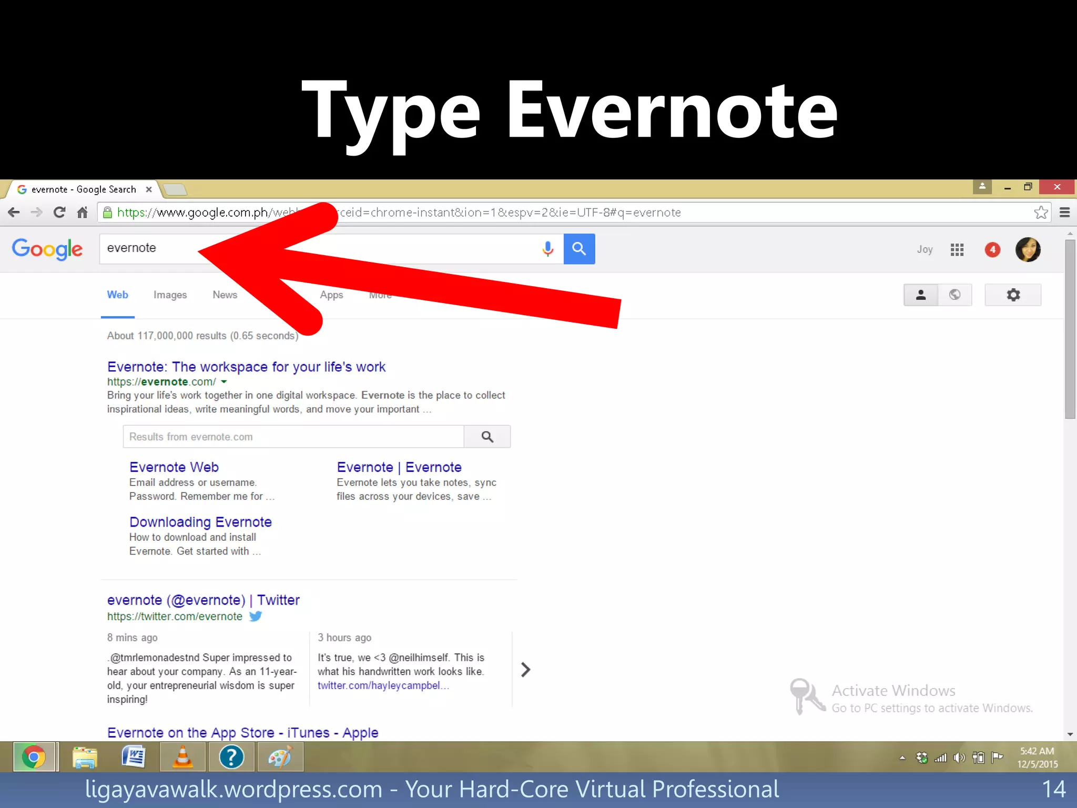Open the Chrome hamburger menu

click(1065, 213)
